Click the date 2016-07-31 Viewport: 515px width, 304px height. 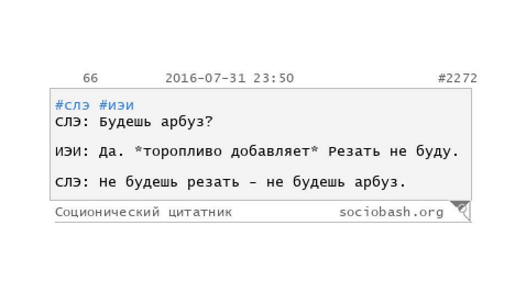[x=206, y=78]
